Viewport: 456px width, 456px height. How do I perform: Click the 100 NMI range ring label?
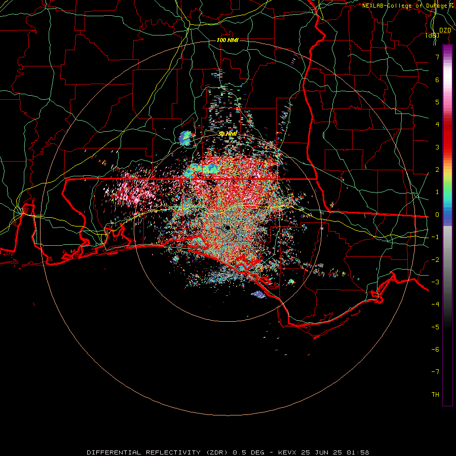227,40
